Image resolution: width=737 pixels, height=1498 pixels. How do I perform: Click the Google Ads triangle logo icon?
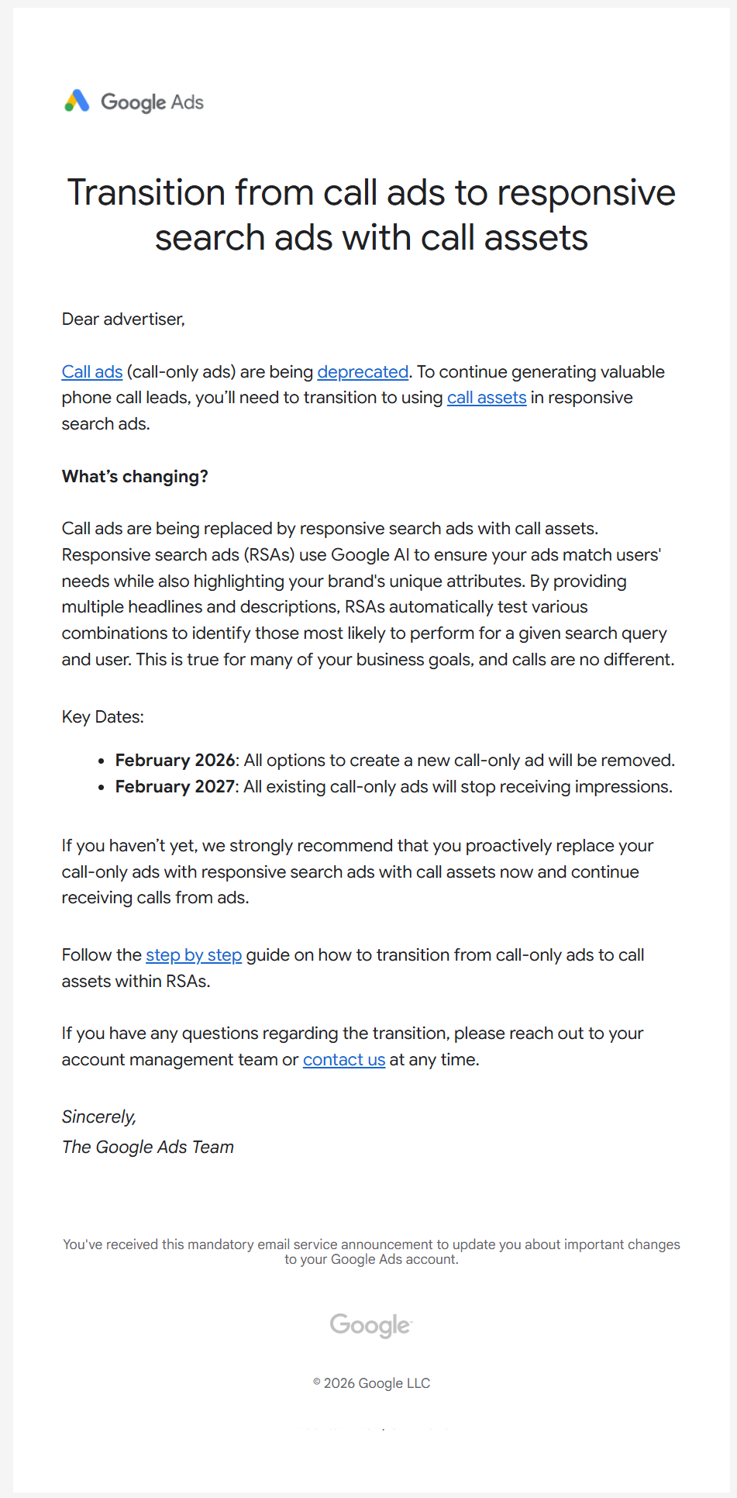(x=77, y=102)
